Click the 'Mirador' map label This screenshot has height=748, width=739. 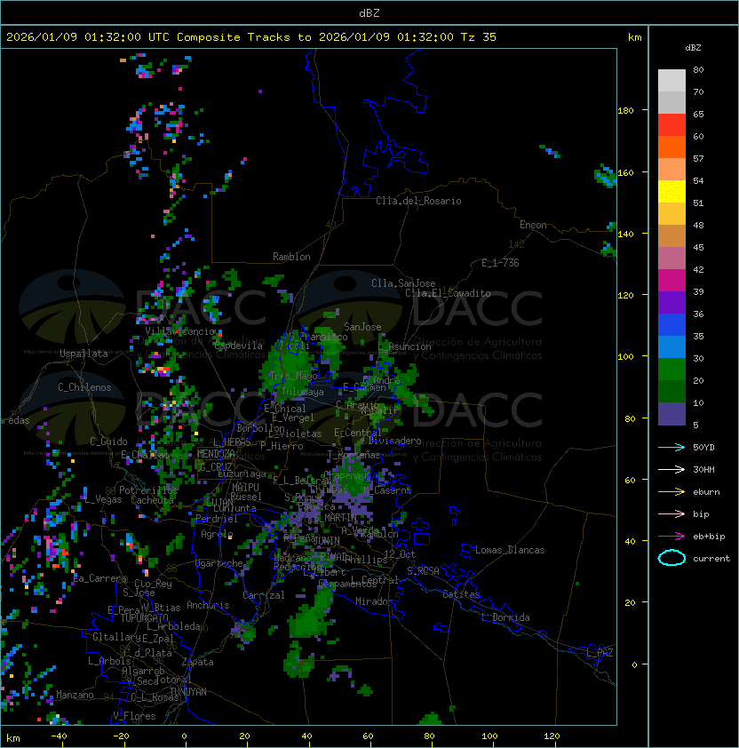375,601
